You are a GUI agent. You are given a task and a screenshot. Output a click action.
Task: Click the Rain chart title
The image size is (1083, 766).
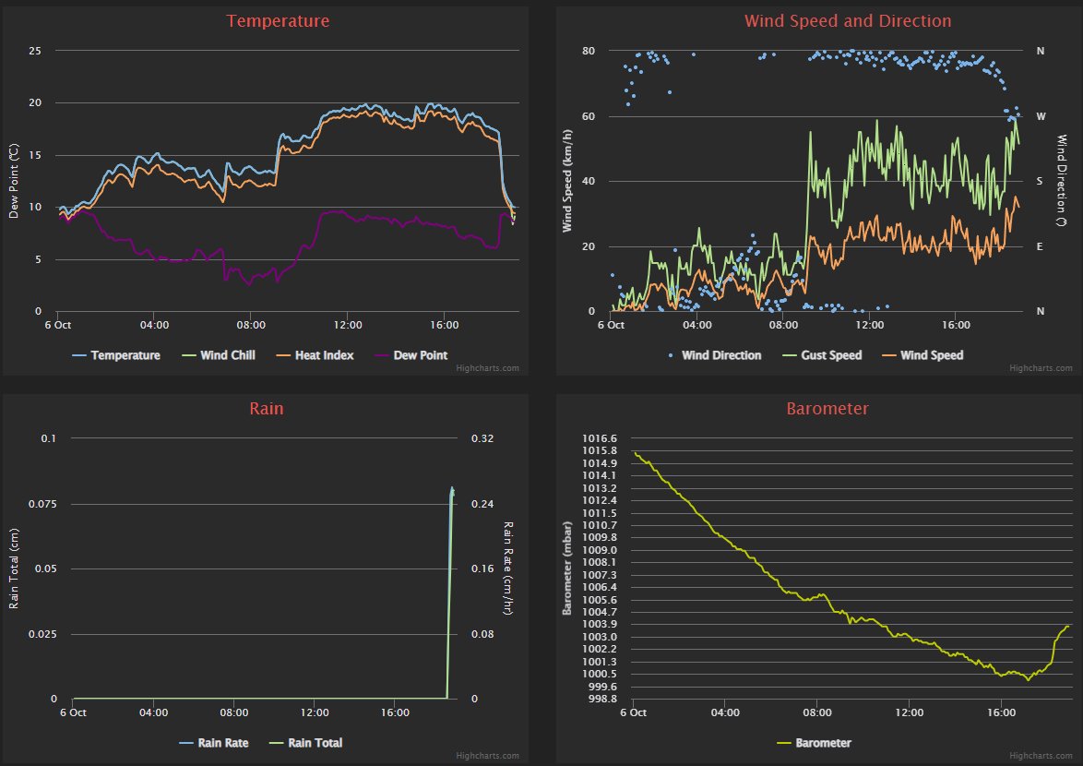point(267,408)
